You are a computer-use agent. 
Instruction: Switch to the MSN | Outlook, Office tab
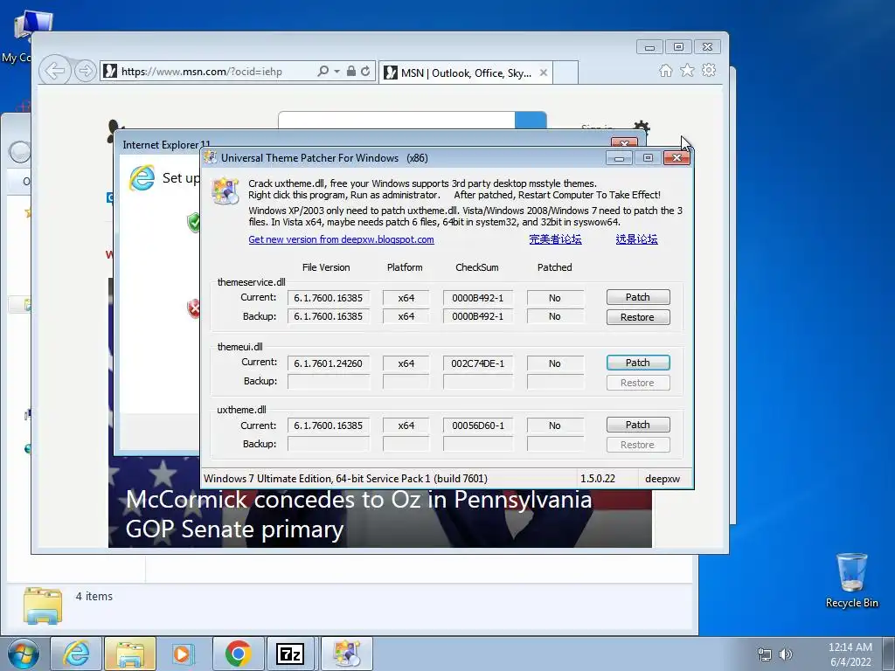[x=465, y=73]
